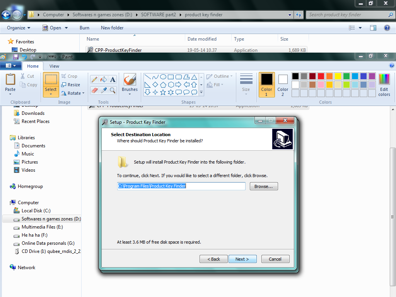Screen dimensions: 396x297
Task: Pick the green color swatch
Action: pyautogui.click(x=346, y=76)
